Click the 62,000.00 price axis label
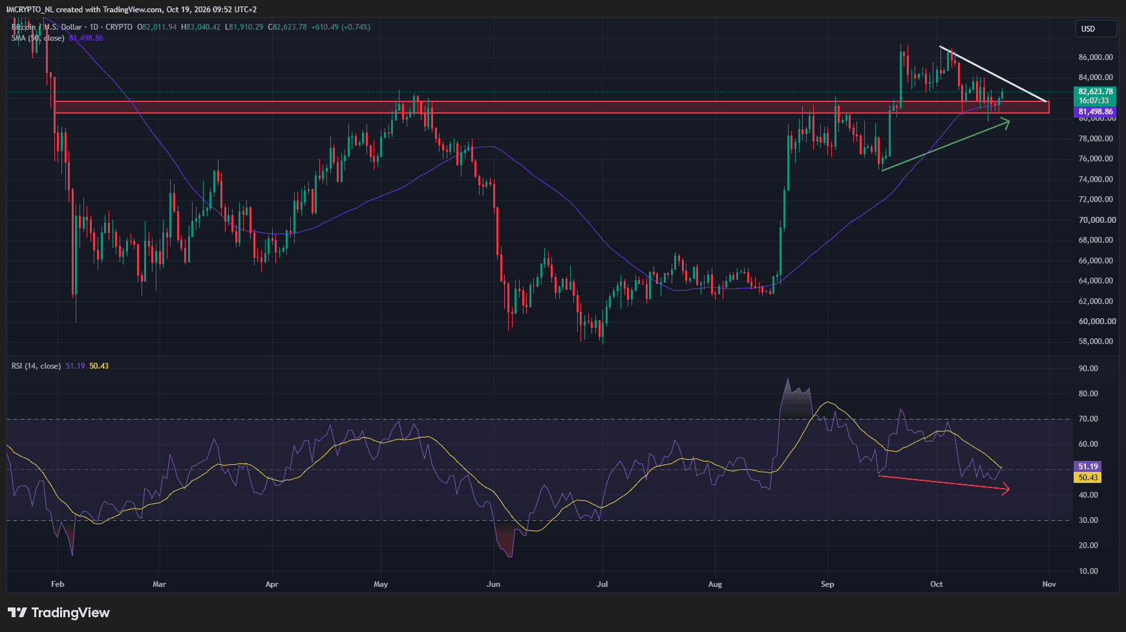The image size is (1126, 632). (x=1096, y=301)
